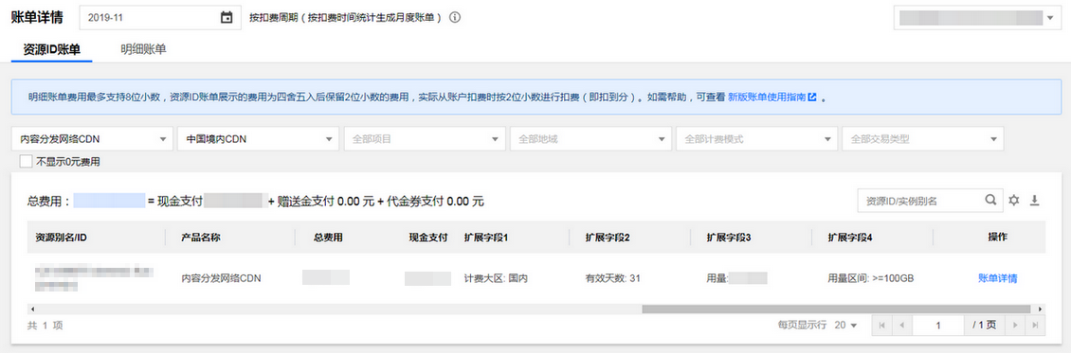This screenshot has height=353, width=1071.
Task: Click external link icon beside 新版账单使用指南
Action: click(x=812, y=97)
